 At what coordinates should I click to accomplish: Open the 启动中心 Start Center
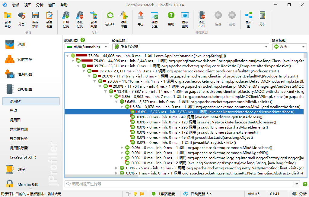[8, 20]
